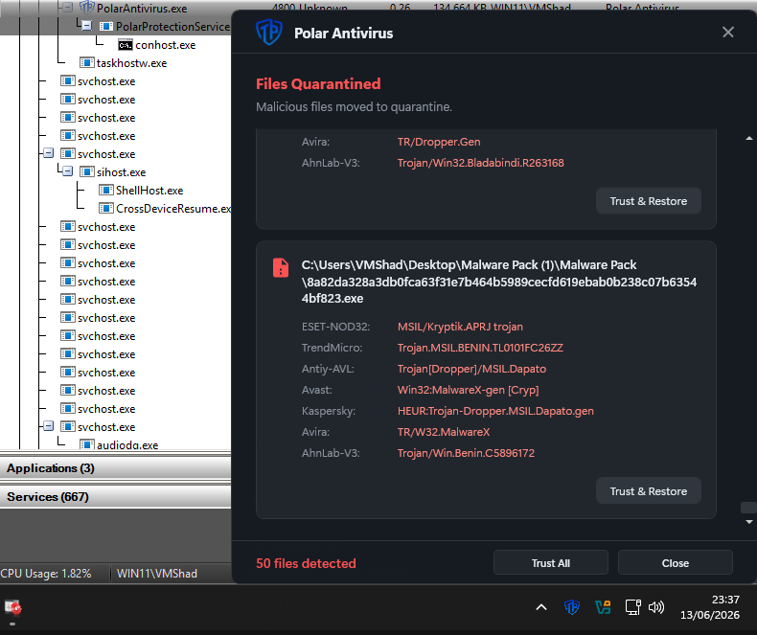Select the taskhostw.exe process icon
This screenshot has width=757, height=635.
click(86, 62)
